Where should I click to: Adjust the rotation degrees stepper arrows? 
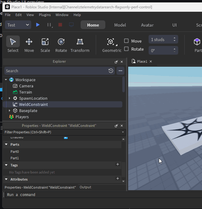tap(175, 50)
